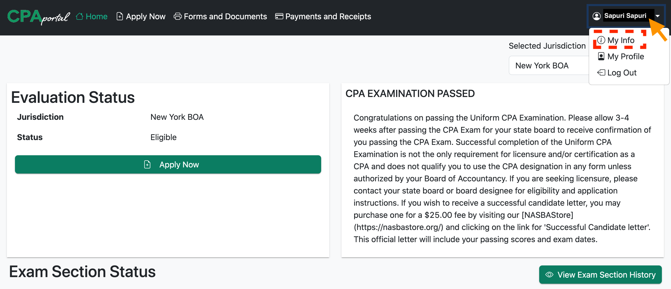The height and width of the screenshot is (289, 671).
Task: Collapse the user menu caret arrow
Action: point(658,16)
